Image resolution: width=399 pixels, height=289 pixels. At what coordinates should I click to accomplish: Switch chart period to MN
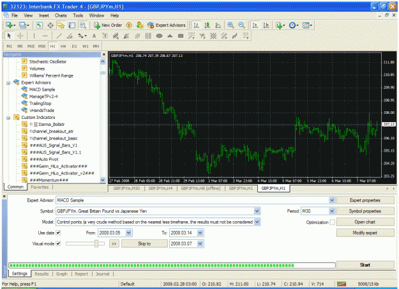tap(96, 46)
